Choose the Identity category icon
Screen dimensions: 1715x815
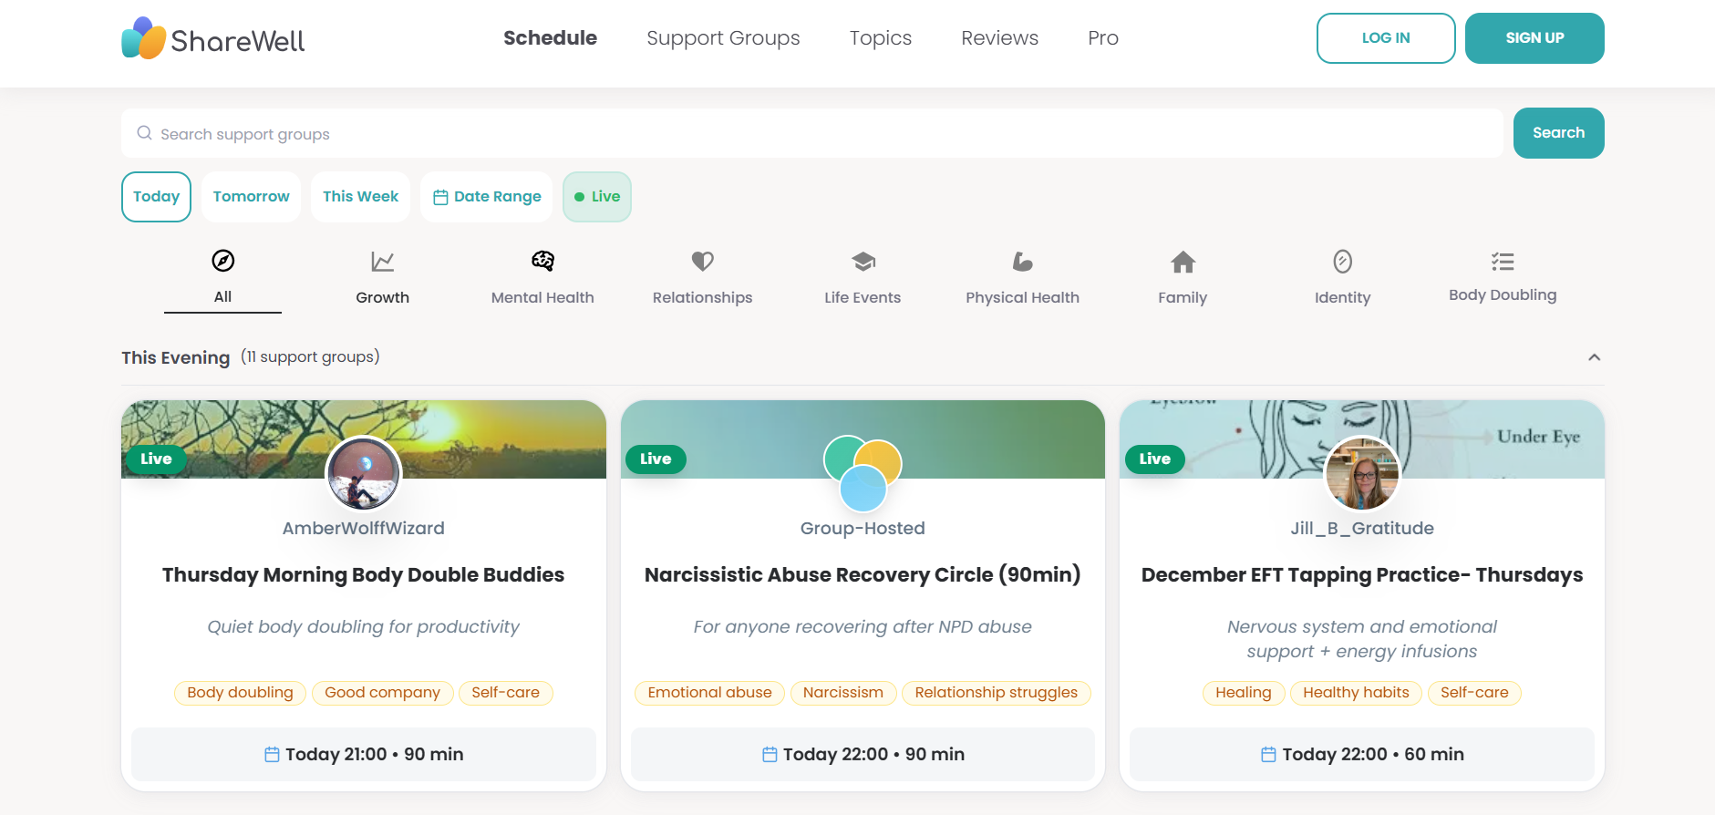1342,262
